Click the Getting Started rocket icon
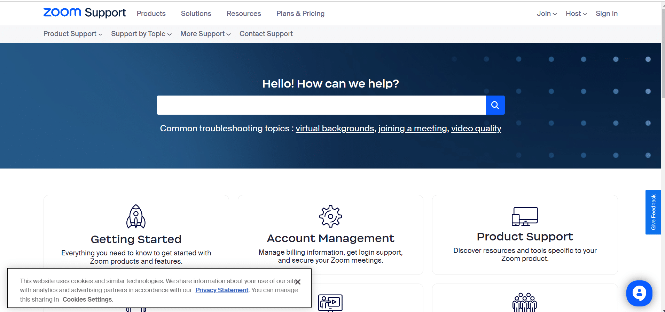The width and height of the screenshot is (665, 312). tap(136, 216)
